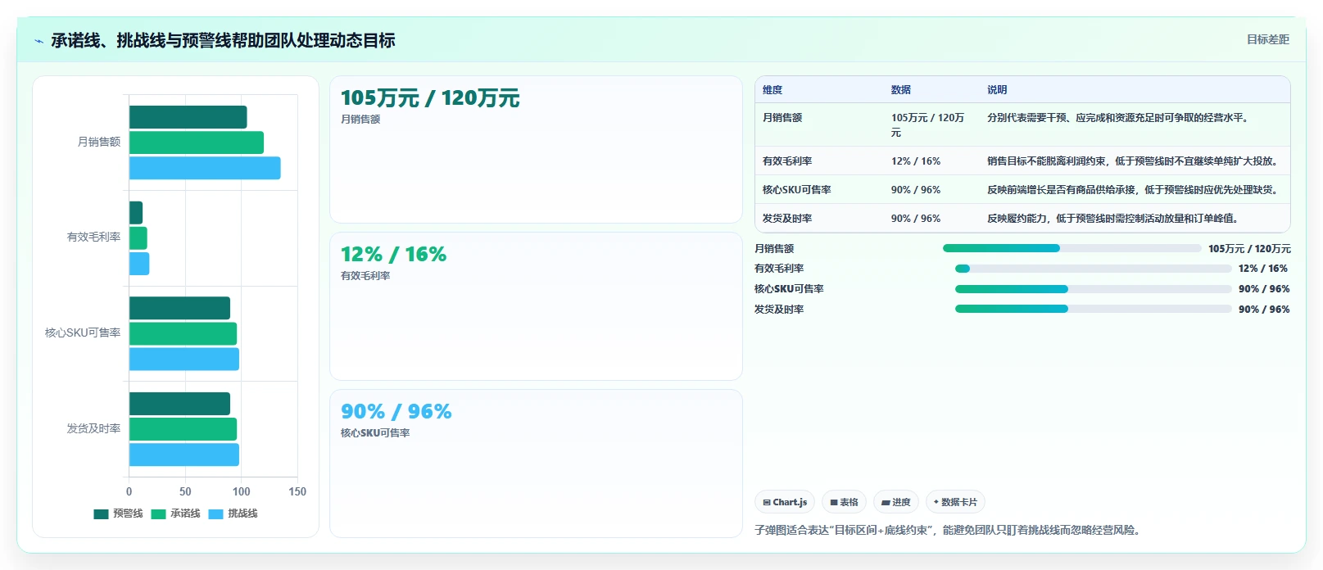Image resolution: width=1323 pixels, height=570 pixels.
Task: Click the dark green 预警线 bar for 核心SKU可售率
Action: [x=179, y=308]
